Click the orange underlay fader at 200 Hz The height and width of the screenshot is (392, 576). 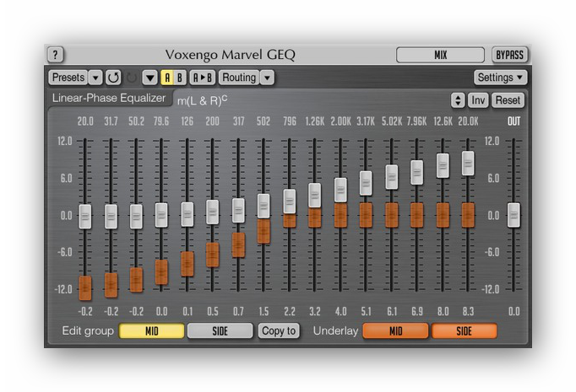pos(213,255)
